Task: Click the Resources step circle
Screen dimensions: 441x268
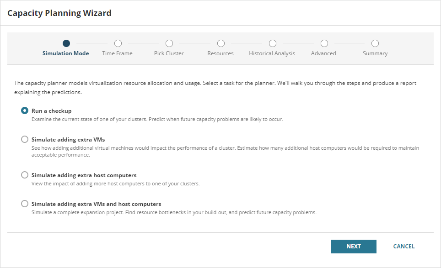Action: pyautogui.click(x=220, y=42)
